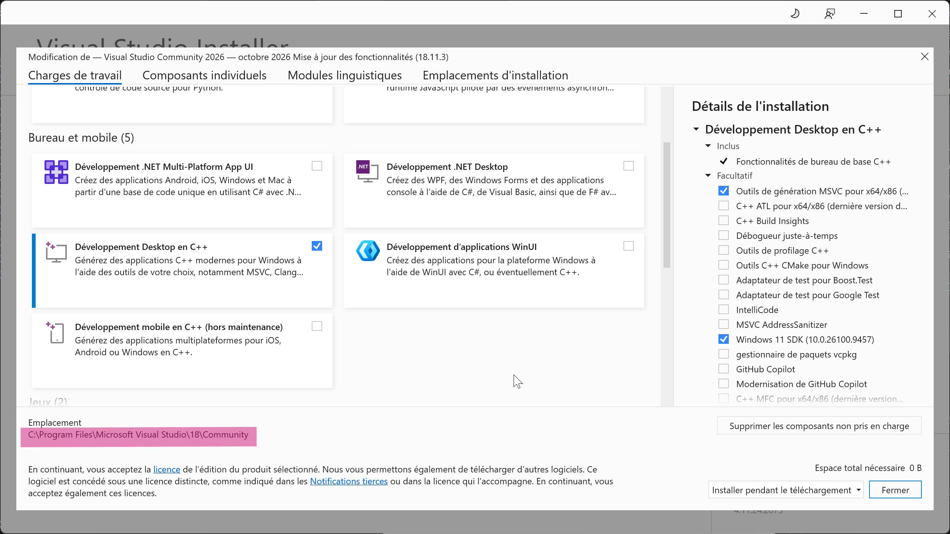Enable Outils C++ CMake pour Windows
Screen dimensions: 950x534
click(x=724, y=265)
